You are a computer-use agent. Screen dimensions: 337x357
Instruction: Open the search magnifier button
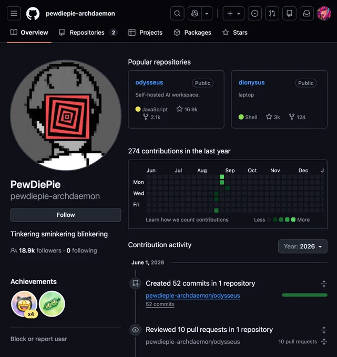point(177,14)
